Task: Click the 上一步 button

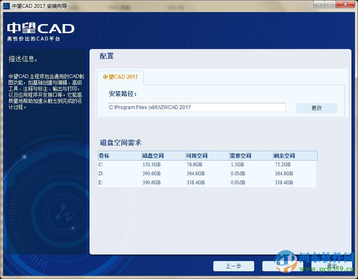Action: click(233, 266)
